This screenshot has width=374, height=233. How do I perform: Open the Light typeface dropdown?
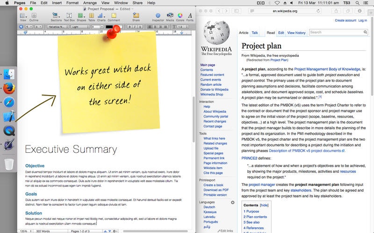(80, 27)
